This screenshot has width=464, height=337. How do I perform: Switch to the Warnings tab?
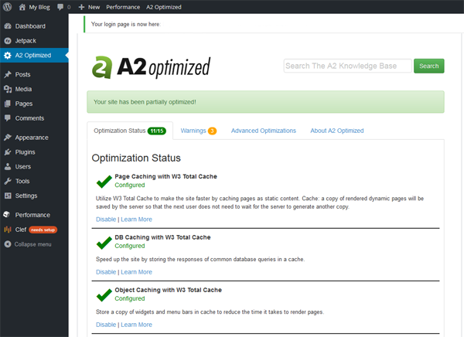pos(199,131)
